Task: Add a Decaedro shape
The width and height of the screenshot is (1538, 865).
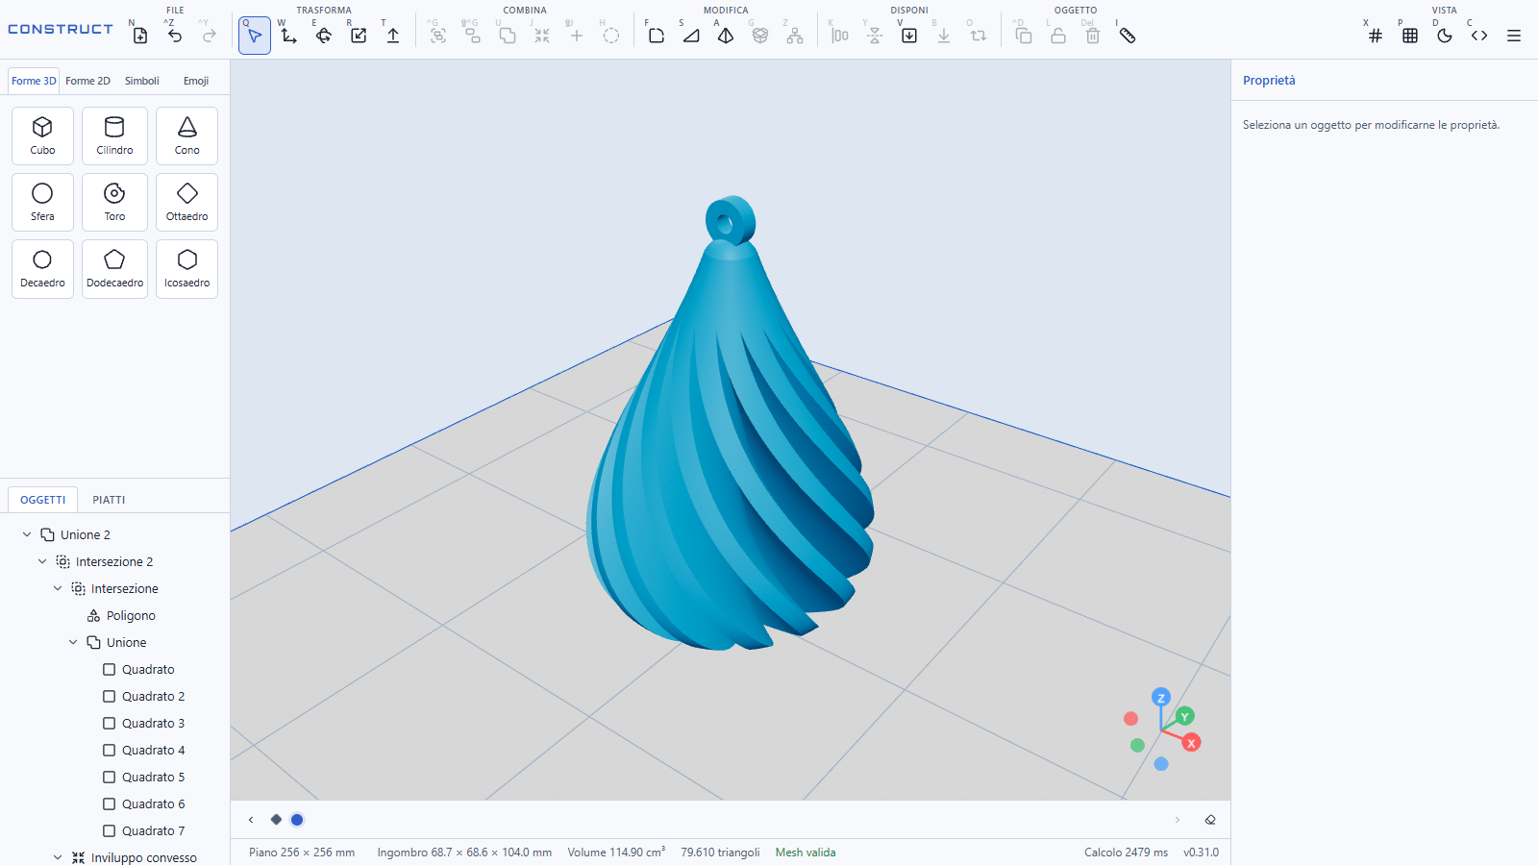Action: [42, 268]
